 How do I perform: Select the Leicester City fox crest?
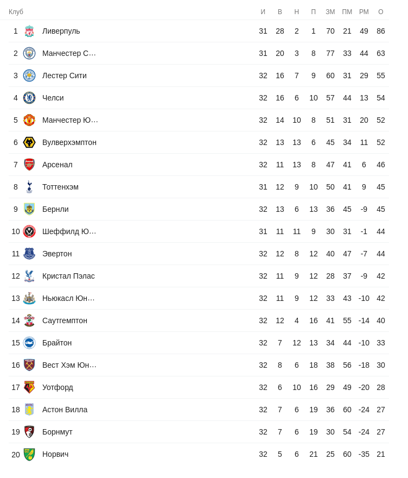(x=29, y=76)
